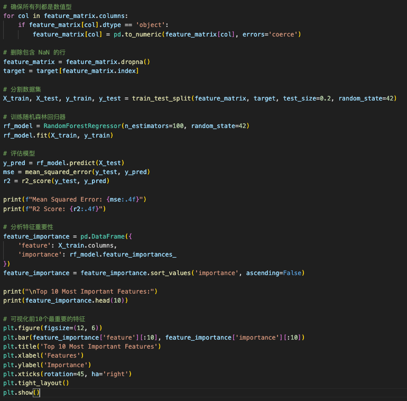Click the comment '# 删除包含 NaN 的行'
The image size is (407, 401).
tap(34, 52)
